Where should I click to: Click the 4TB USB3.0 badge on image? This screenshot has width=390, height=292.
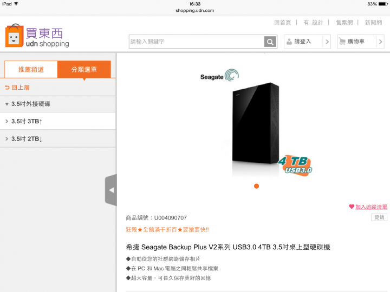pyautogui.click(x=295, y=165)
